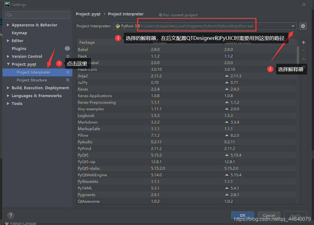This screenshot has height=225, width=314.
Task: Open the Project Interpreter dropdown
Action: point(293,26)
